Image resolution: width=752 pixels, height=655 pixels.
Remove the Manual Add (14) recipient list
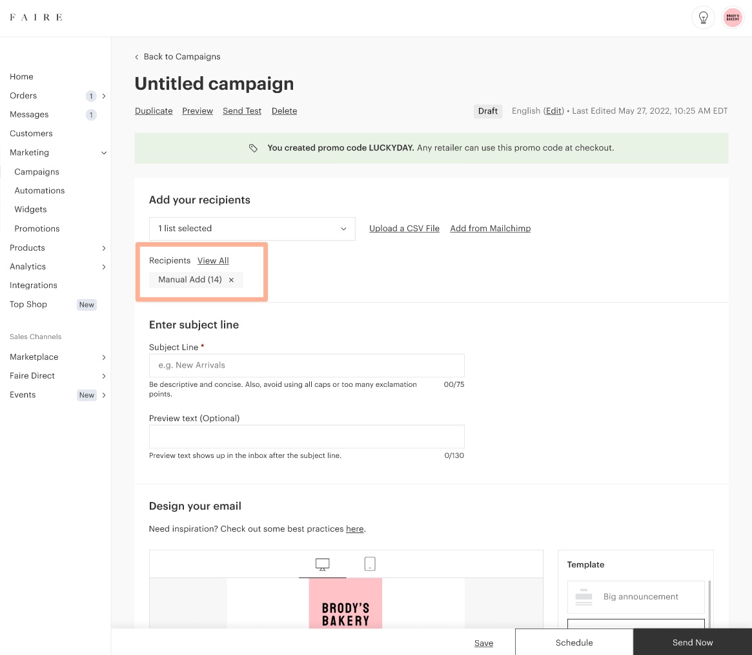tap(232, 280)
